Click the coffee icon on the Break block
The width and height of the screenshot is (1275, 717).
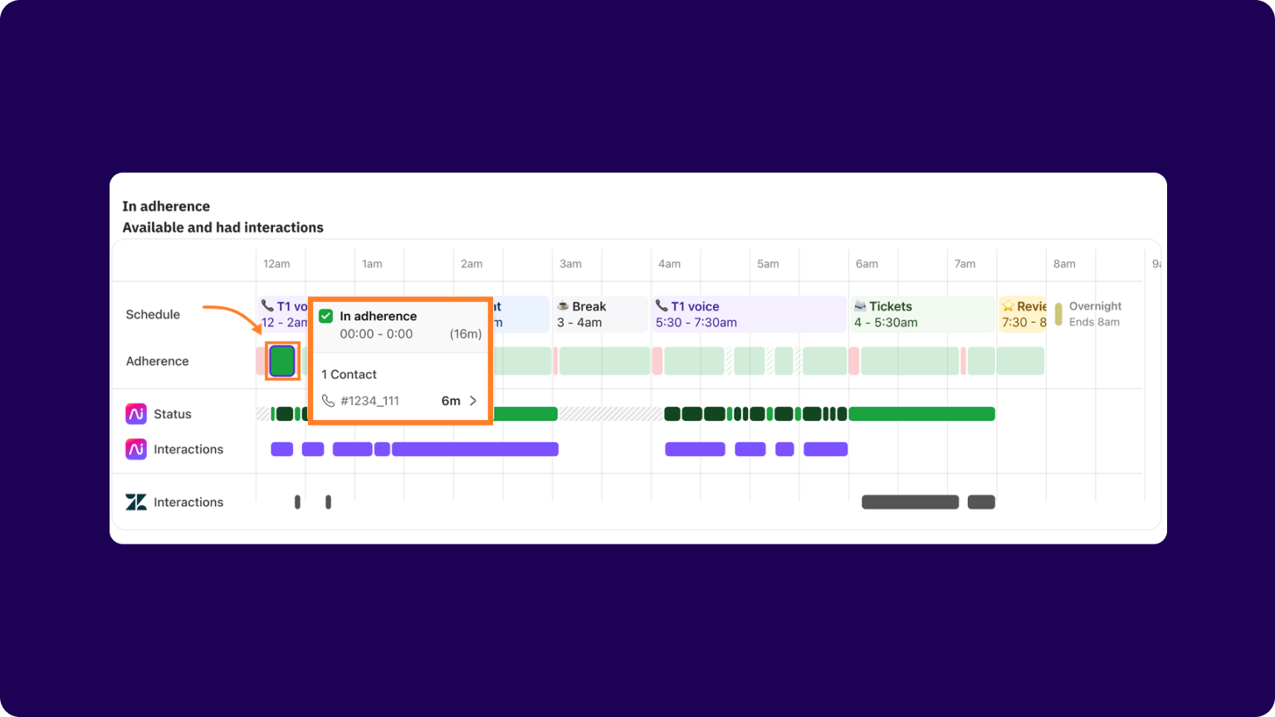[564, 306]
